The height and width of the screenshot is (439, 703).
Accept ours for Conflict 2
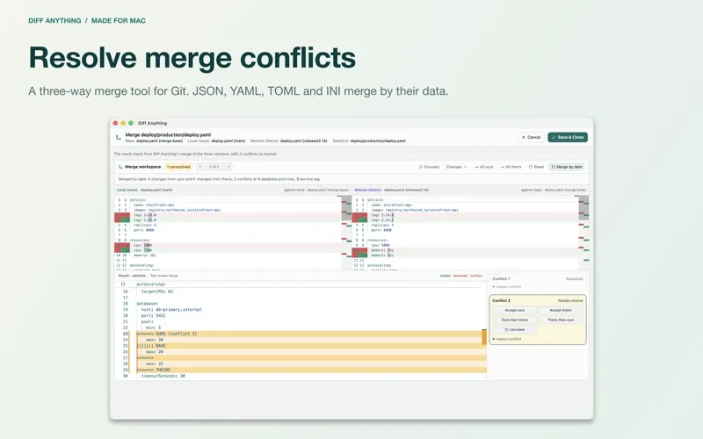coord(515,310)
